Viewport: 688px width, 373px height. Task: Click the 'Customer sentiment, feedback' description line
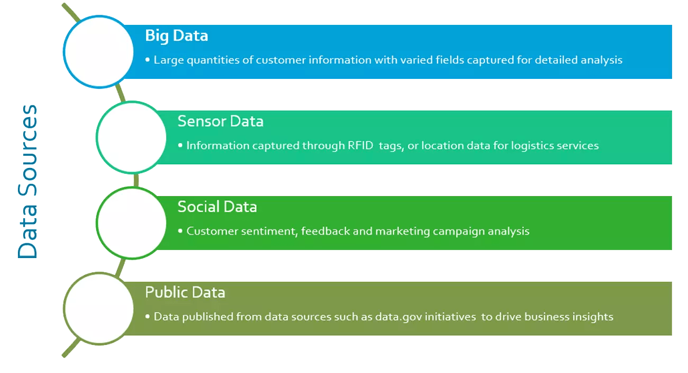(x=358, y=232)
